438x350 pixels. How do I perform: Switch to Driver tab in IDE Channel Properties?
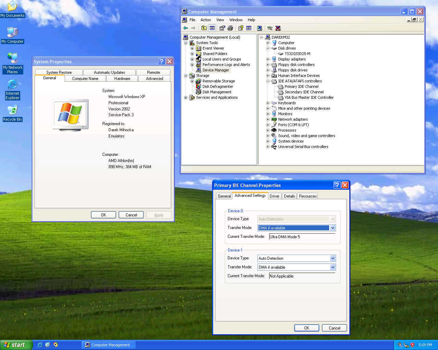click(274, 196)
